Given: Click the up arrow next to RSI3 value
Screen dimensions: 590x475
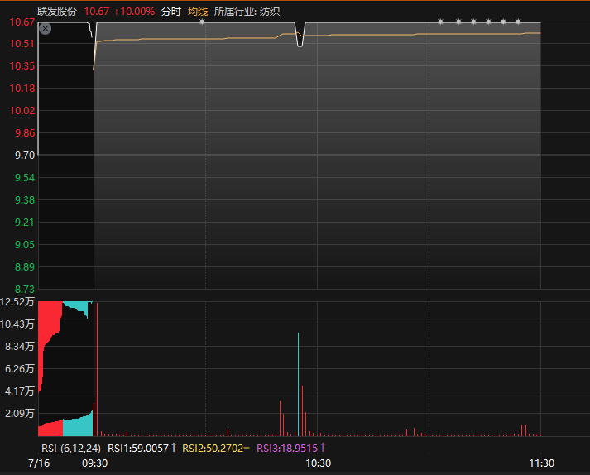Looking at the screenshot, I should coord(322,448).
